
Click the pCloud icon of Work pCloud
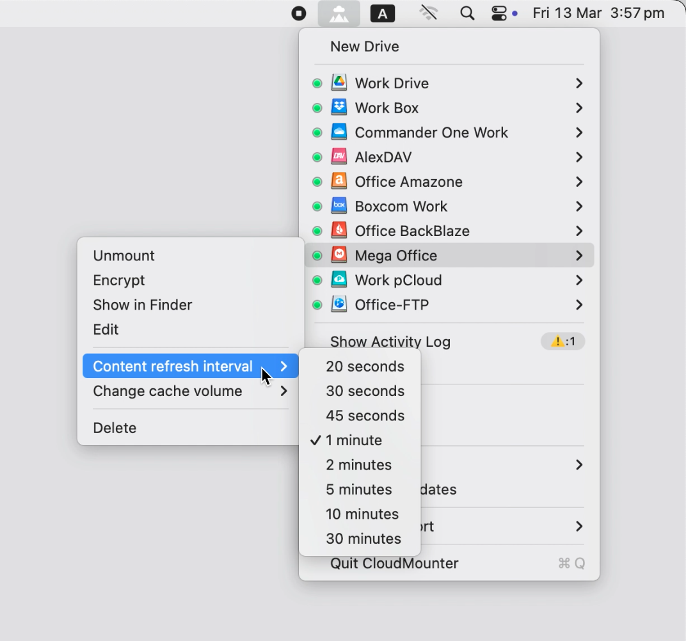[x=339, y=280]
